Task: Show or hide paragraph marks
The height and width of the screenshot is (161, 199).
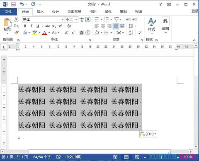Action: tap(140, 33)
